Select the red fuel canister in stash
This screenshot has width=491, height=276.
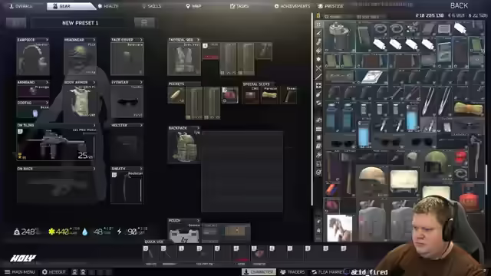click(x=469, y=199)
